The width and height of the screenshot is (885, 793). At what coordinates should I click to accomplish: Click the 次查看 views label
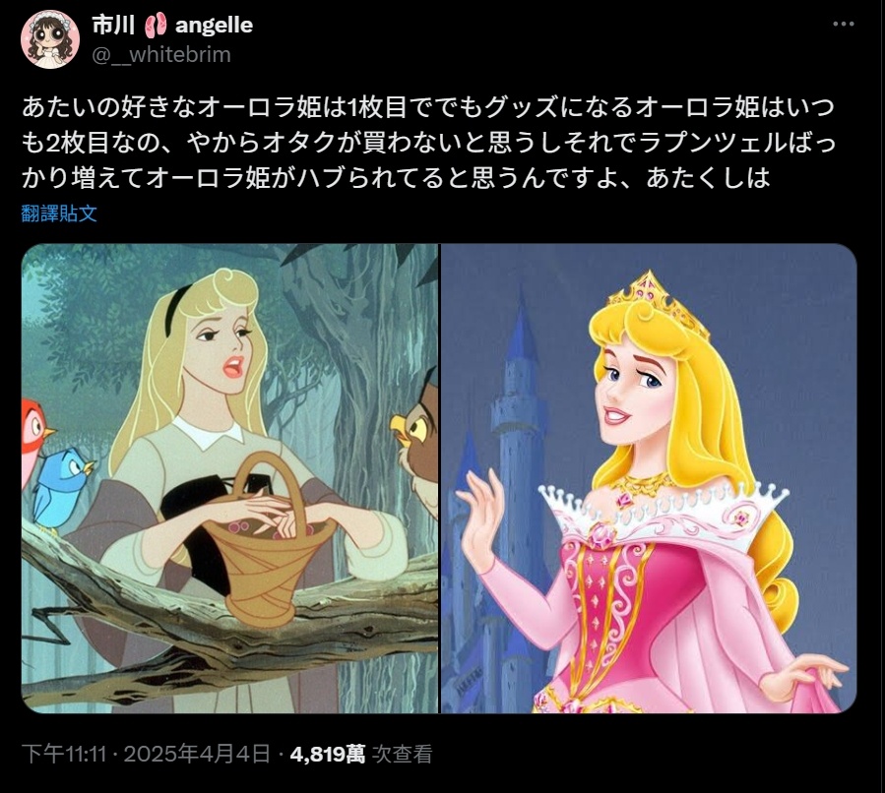click(402, 754)
